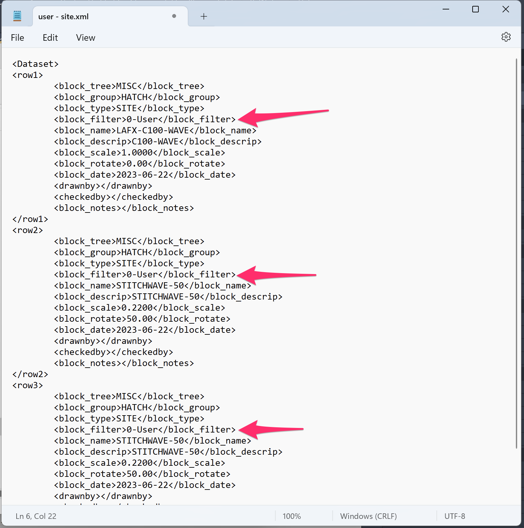Close the unsaved site.xml tab dot

coord(174,16)
